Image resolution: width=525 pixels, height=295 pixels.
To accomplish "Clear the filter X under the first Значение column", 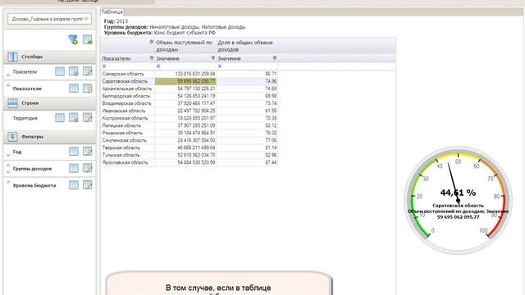I will point(158,66).
